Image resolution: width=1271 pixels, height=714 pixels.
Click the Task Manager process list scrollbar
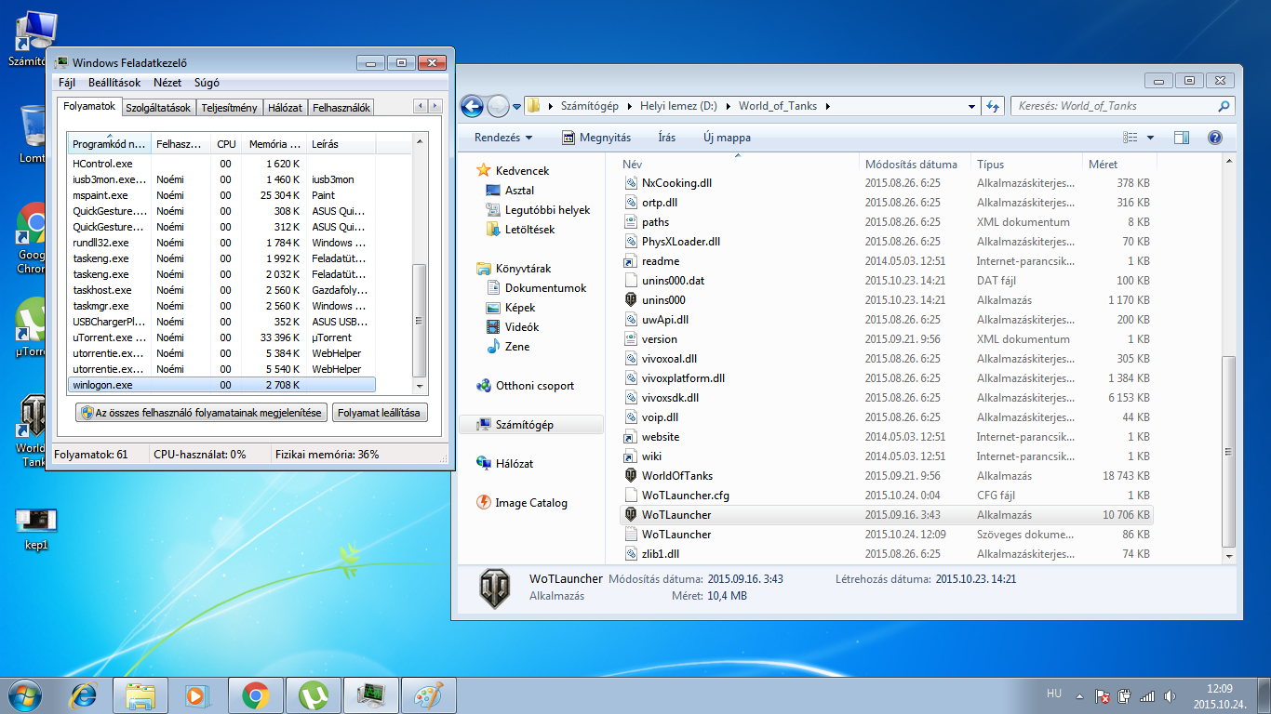(x=420, y=320)
